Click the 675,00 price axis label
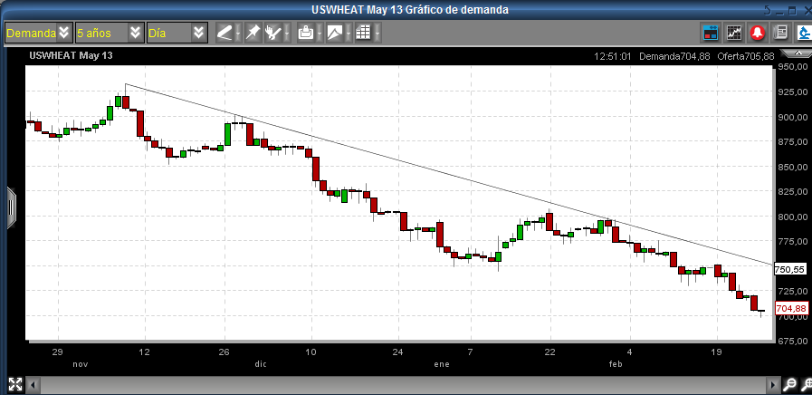This screenshot has width=812, height=395. tap(793, 341)
